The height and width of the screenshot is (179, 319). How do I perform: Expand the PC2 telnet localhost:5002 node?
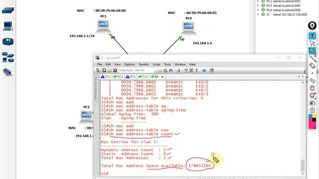point(258,1)
